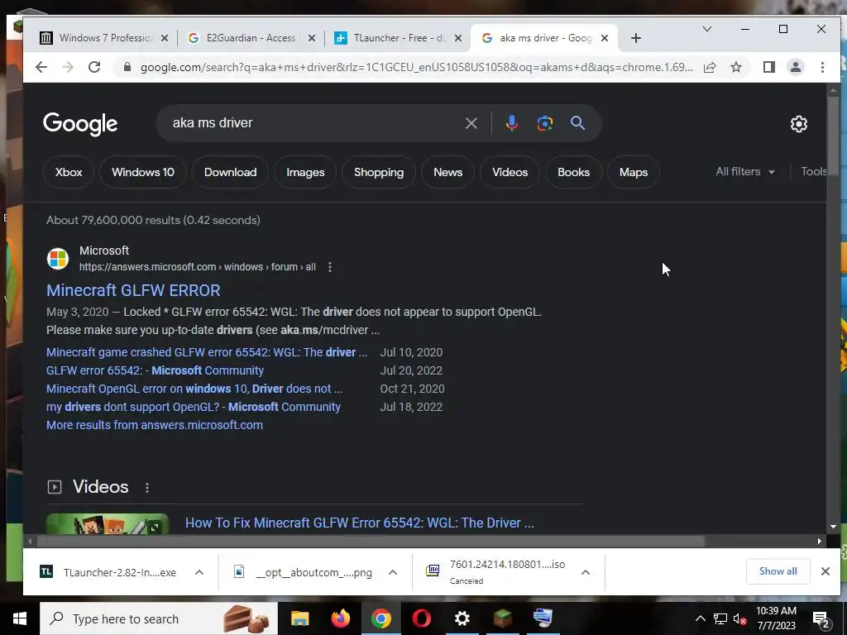
Task: Click the Windows taskbar search box
Action: [x=159, y=618]
